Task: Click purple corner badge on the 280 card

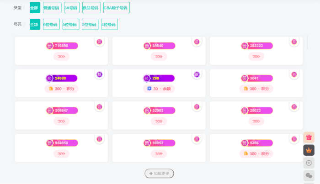Action: click(x=197, y=74)
